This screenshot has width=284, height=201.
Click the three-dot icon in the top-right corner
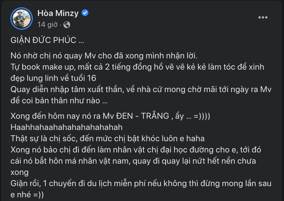263,17
